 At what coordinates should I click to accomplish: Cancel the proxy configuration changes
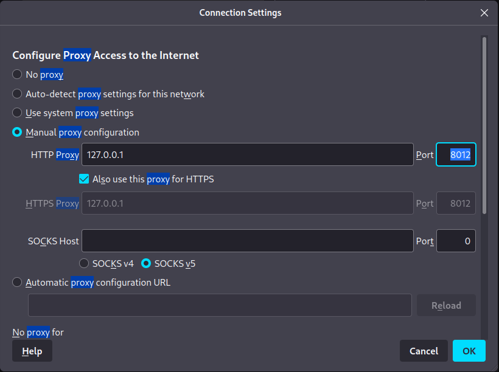tap(424, 351)
